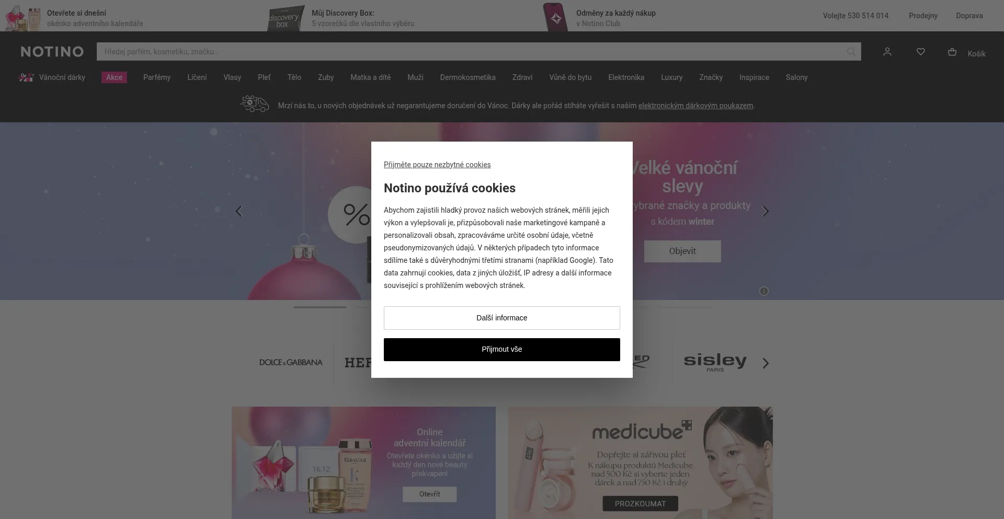Accept only necessary cookies link
This screenshot has height=519, width=1004.
tap(437, 165)
